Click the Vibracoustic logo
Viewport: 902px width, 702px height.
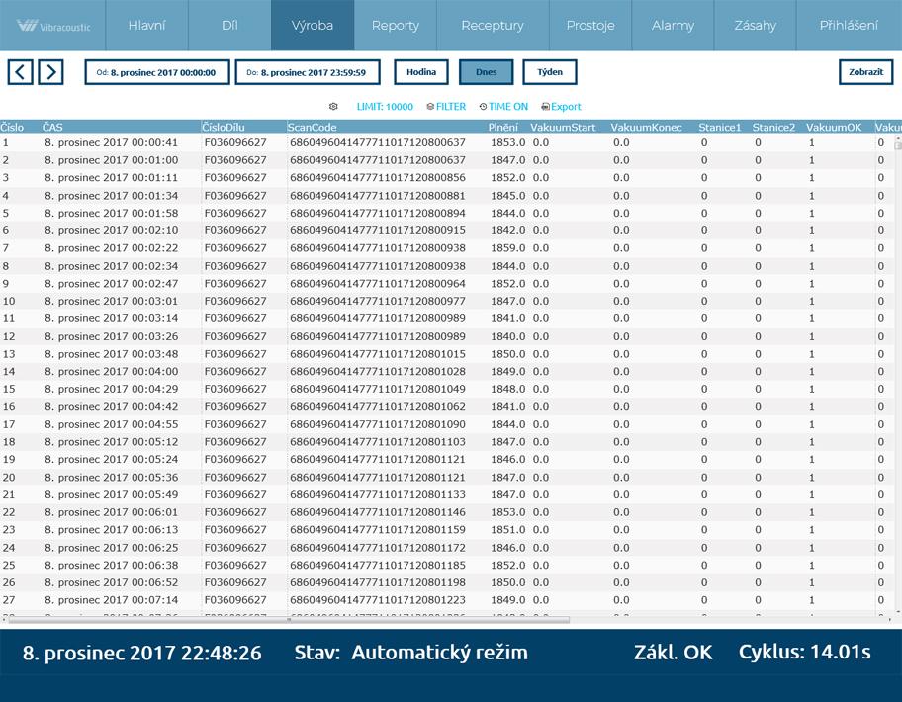point(54,26)
